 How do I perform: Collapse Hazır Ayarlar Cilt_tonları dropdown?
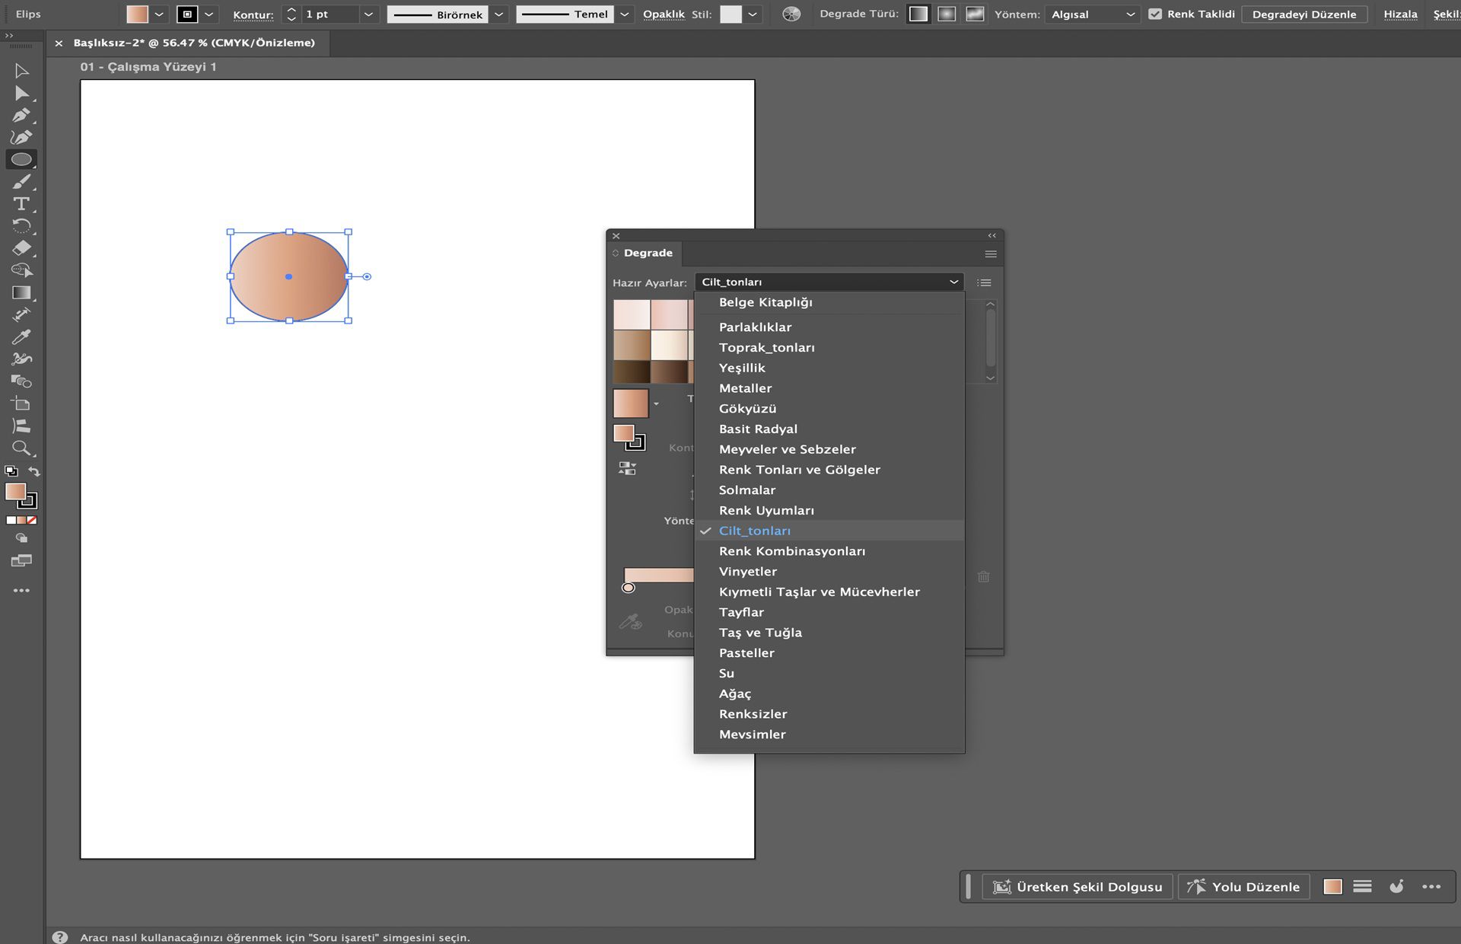[953, 282]
